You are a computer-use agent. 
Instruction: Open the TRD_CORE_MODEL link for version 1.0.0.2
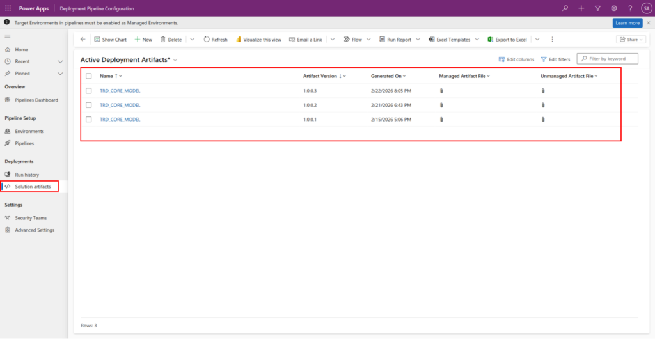tap(120, 105)
